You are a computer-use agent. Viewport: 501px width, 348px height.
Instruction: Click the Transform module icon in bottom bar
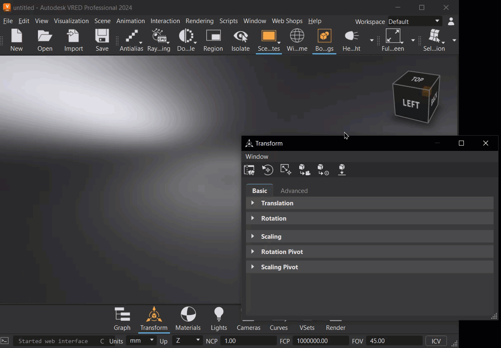154,319
